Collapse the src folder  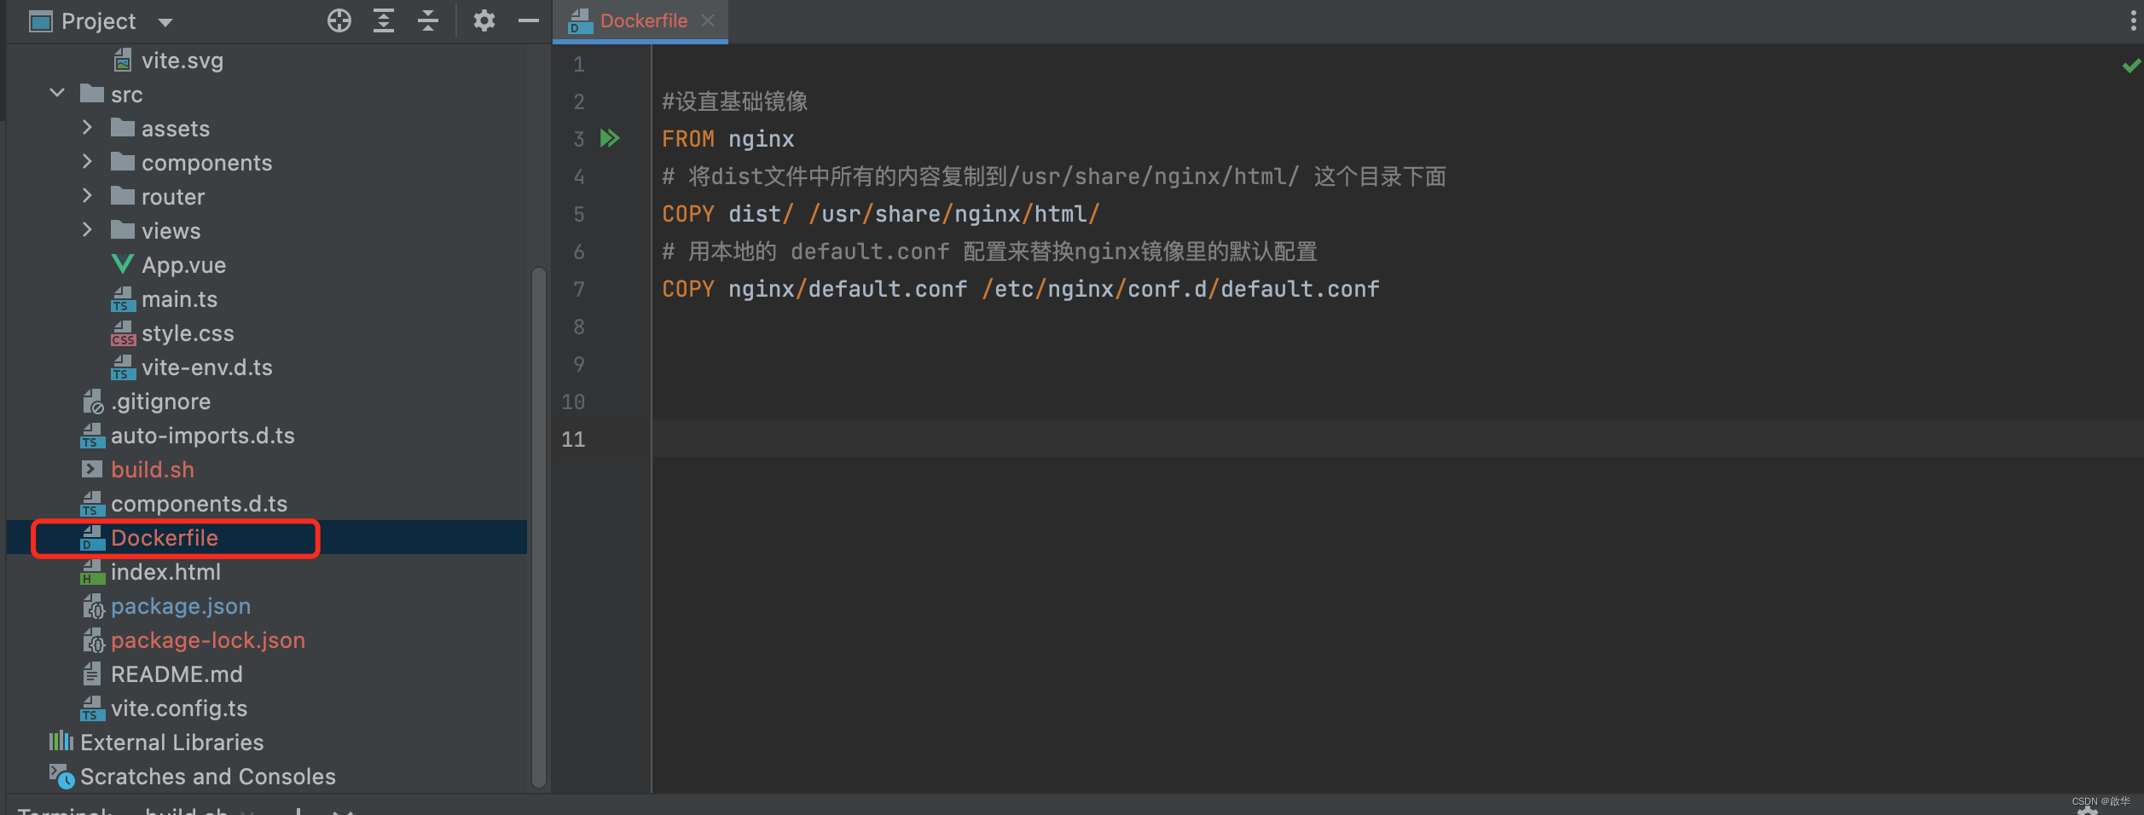point(57,93)
